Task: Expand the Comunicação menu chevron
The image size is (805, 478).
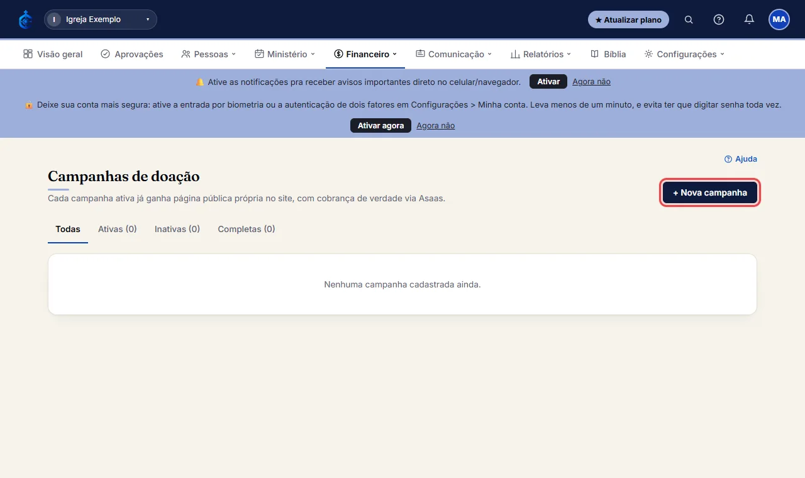Action: (x=490, y=54)
